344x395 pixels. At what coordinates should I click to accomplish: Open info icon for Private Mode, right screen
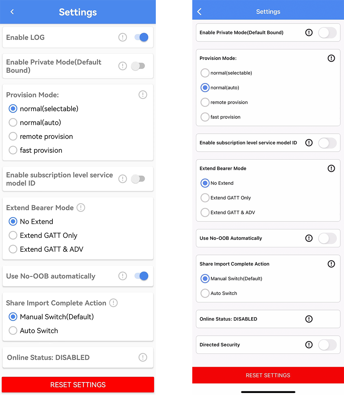click(309, 33)
